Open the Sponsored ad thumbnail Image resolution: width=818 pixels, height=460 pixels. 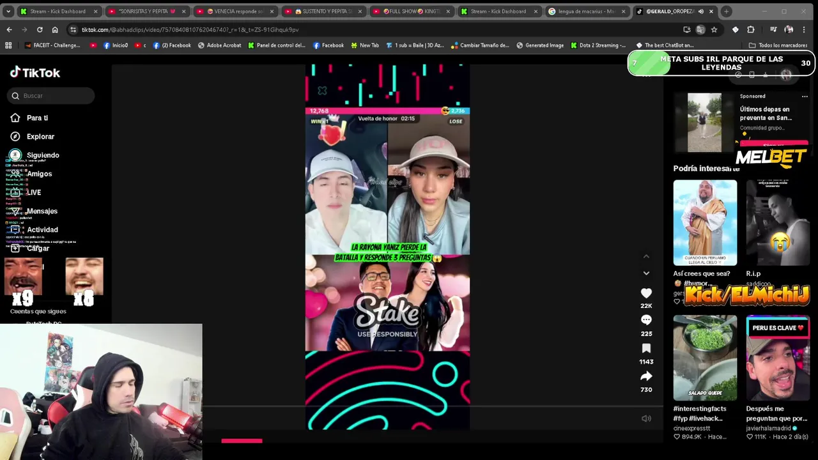(x=704, y=123)
